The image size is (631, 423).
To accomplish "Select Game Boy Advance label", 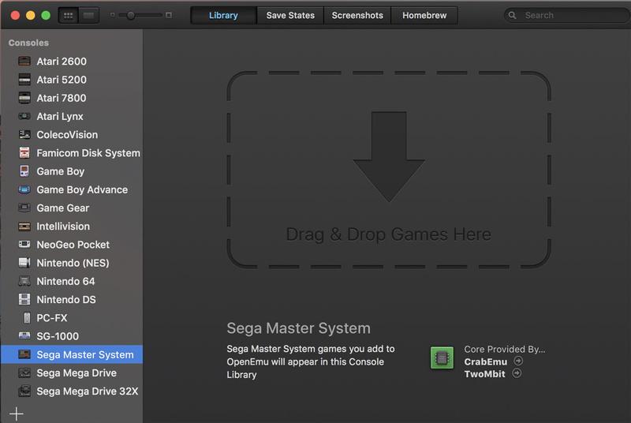I will click(x=82, y=189).
